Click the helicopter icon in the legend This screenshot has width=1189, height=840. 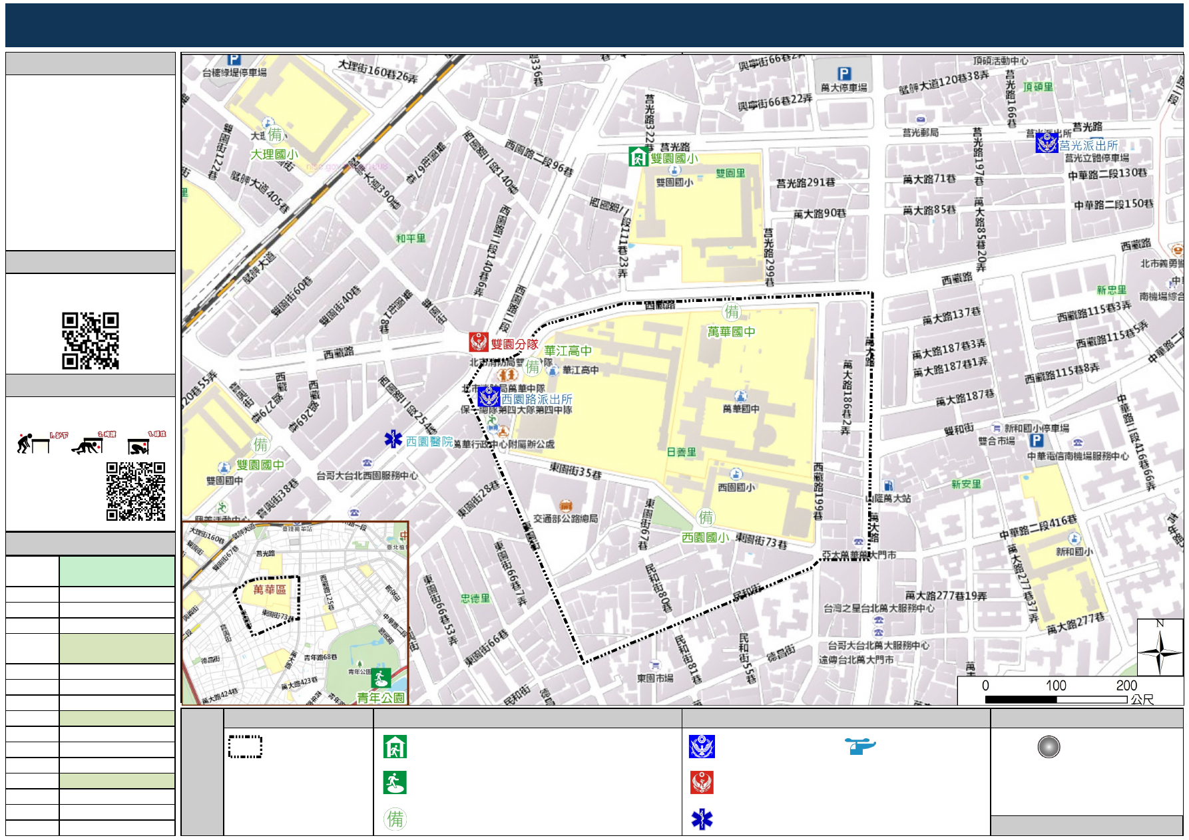(x=860, y=746)
